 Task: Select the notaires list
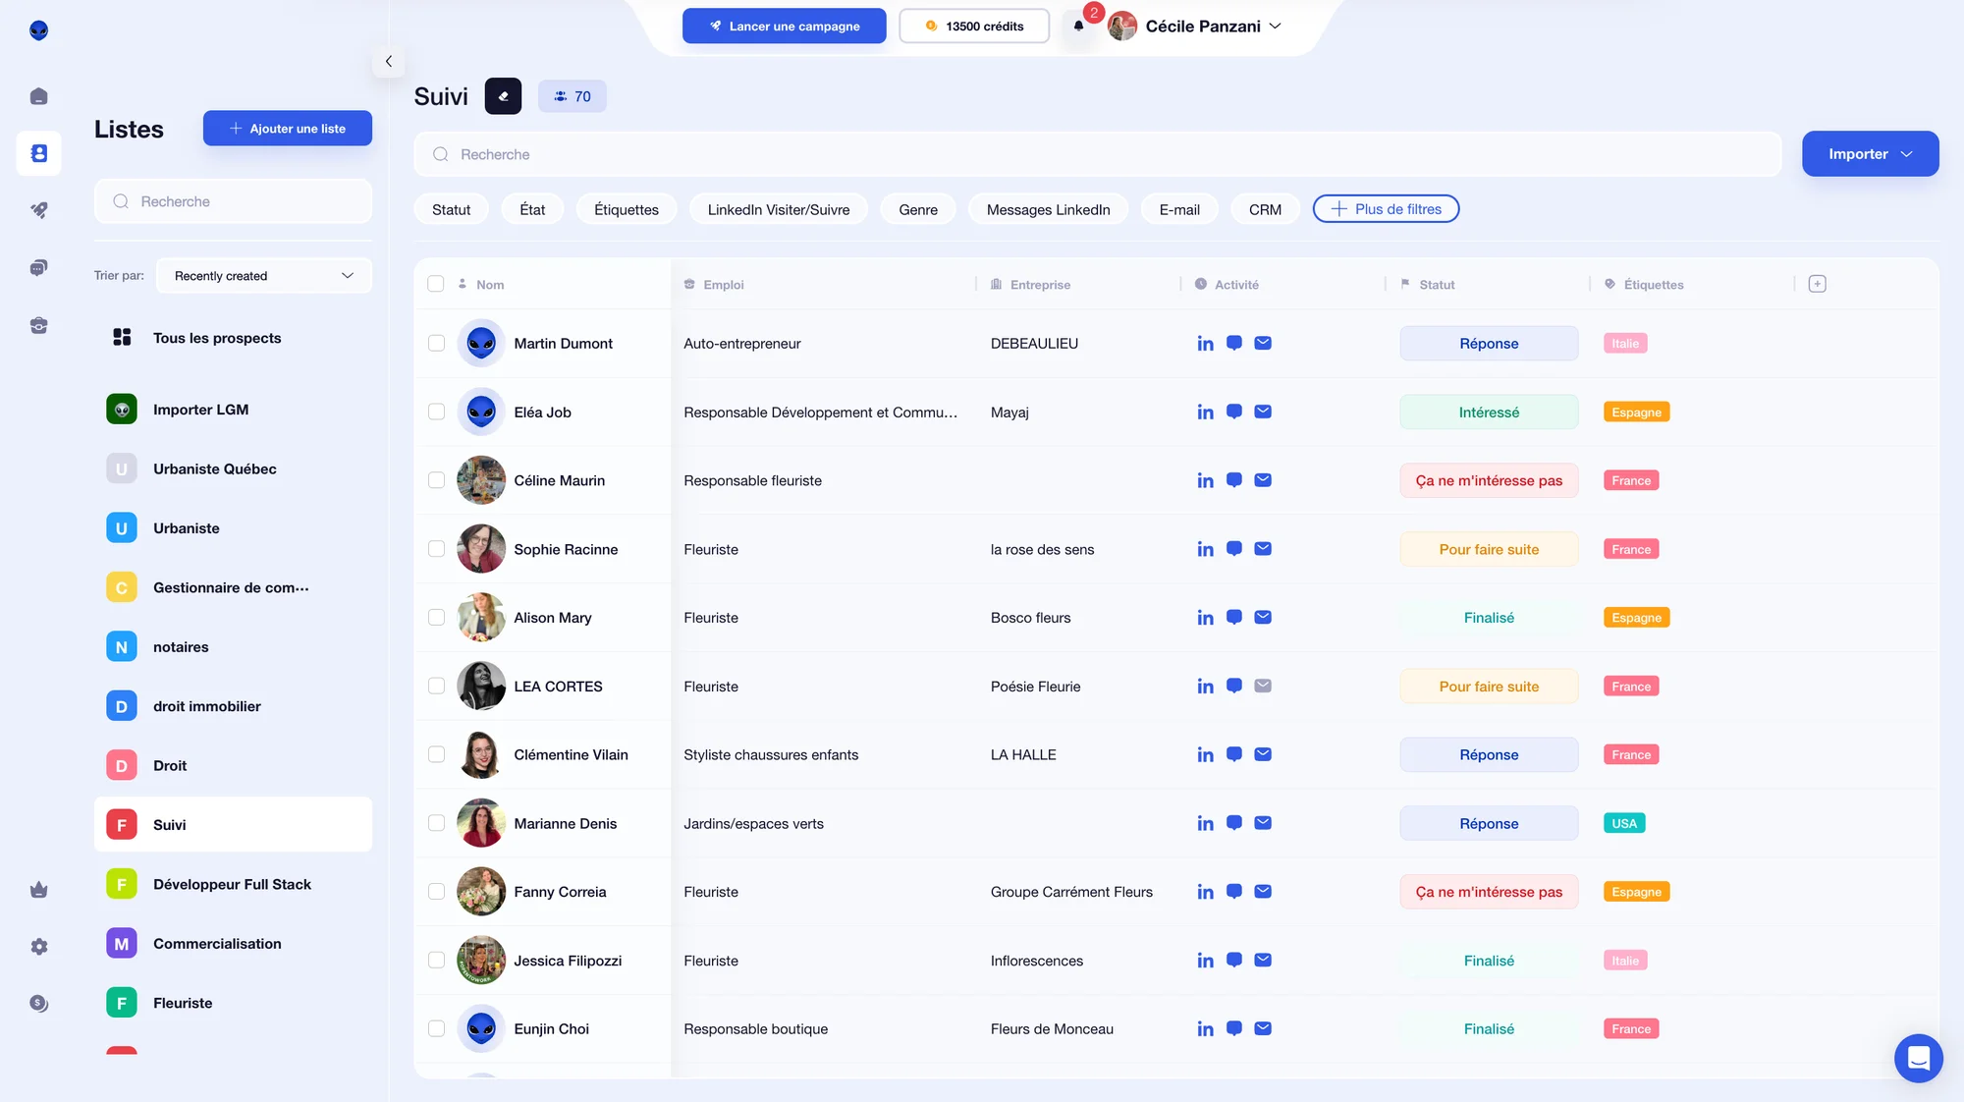pyautogui.click(x=233, y=646)
